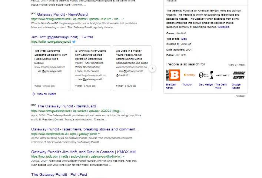The height and width of the screenshot is (178, 262).
Task: Open the dropdown arrow after the newsguardtech 2020/04 URL
Action: (123, 111)
